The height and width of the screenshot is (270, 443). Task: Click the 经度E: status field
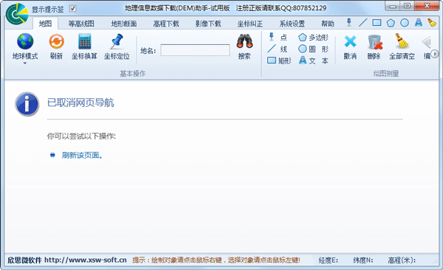[329, 260]
